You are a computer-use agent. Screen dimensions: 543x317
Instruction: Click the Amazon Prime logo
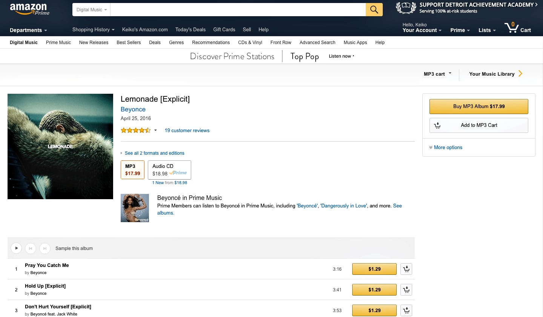click(29, 9)
